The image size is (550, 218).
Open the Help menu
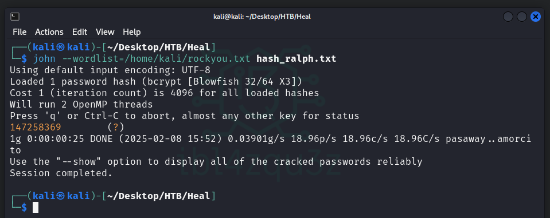coord(131,32)
